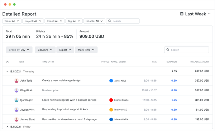Click the blue Xenial Xerus project dot

click(x=111, y=81)
